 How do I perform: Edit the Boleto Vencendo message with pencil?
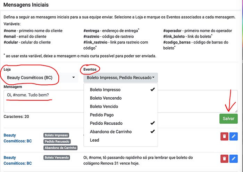233,159
